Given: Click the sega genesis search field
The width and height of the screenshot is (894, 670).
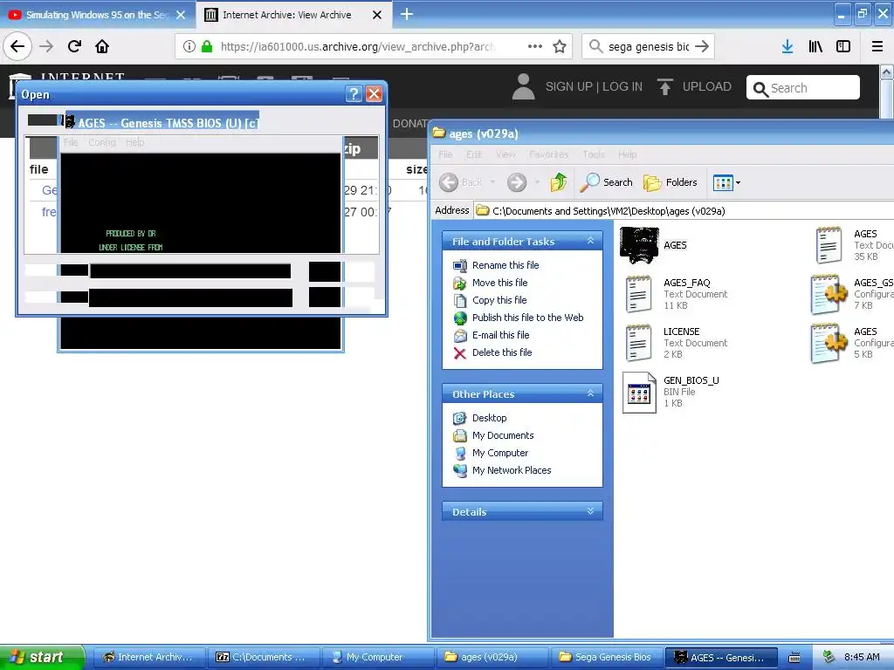Looking at the screenshot, I should 649,46.
